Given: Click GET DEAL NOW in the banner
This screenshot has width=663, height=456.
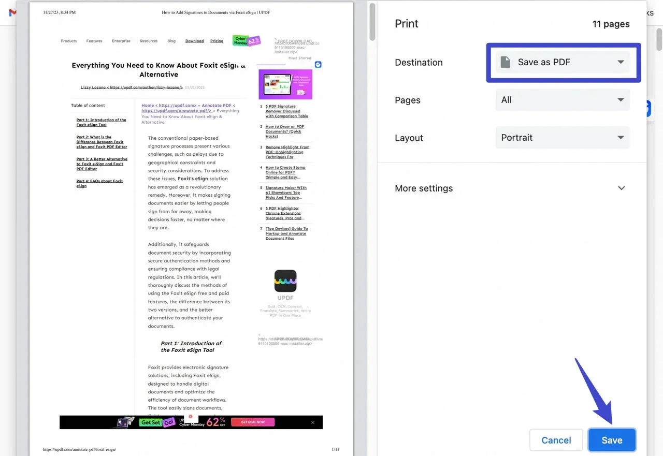Looking at the screenshot, I should (252, 422).
